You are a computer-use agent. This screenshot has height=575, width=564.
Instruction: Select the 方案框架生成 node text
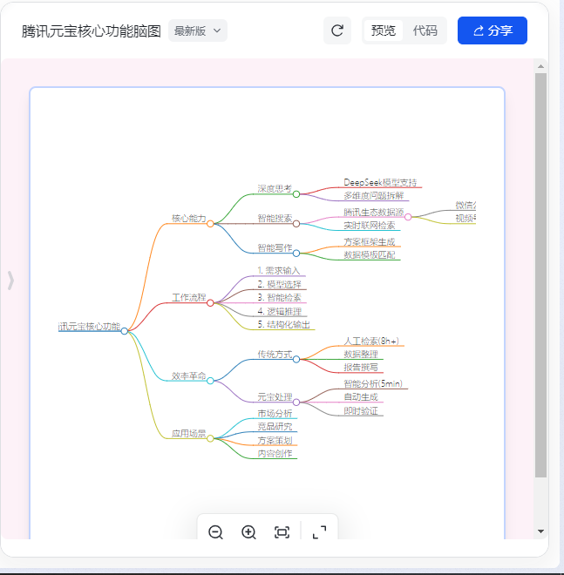tap(369, 242)
